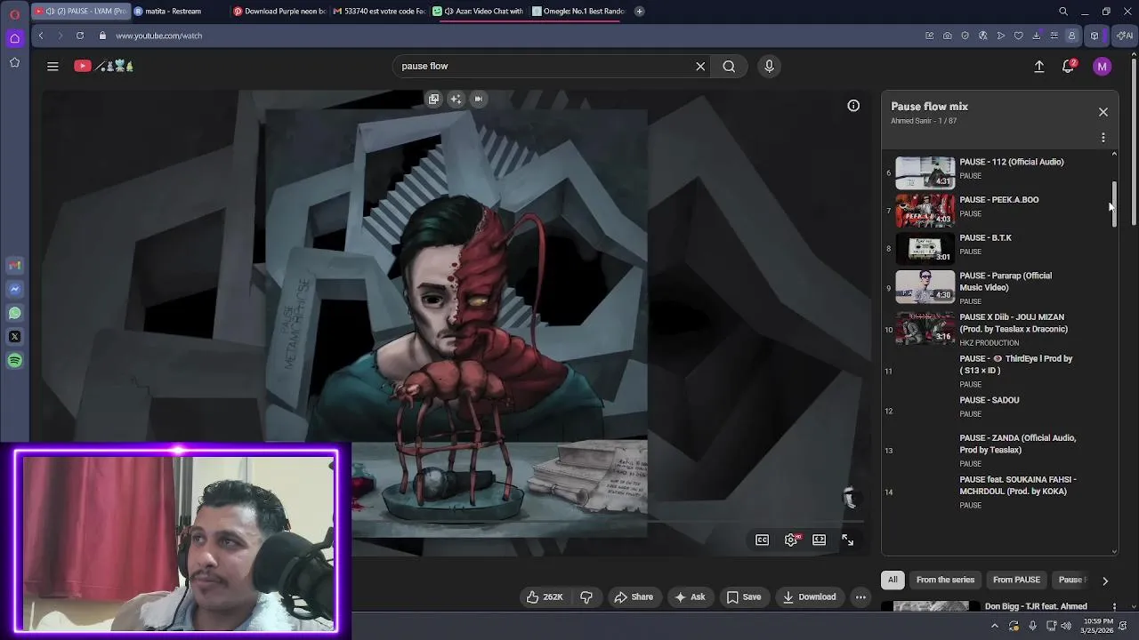This screenshot has height=640, width=1139.
Task: Open Messenger in Opera sidebar
Action: pyautogui.click(x=14, y=289)
